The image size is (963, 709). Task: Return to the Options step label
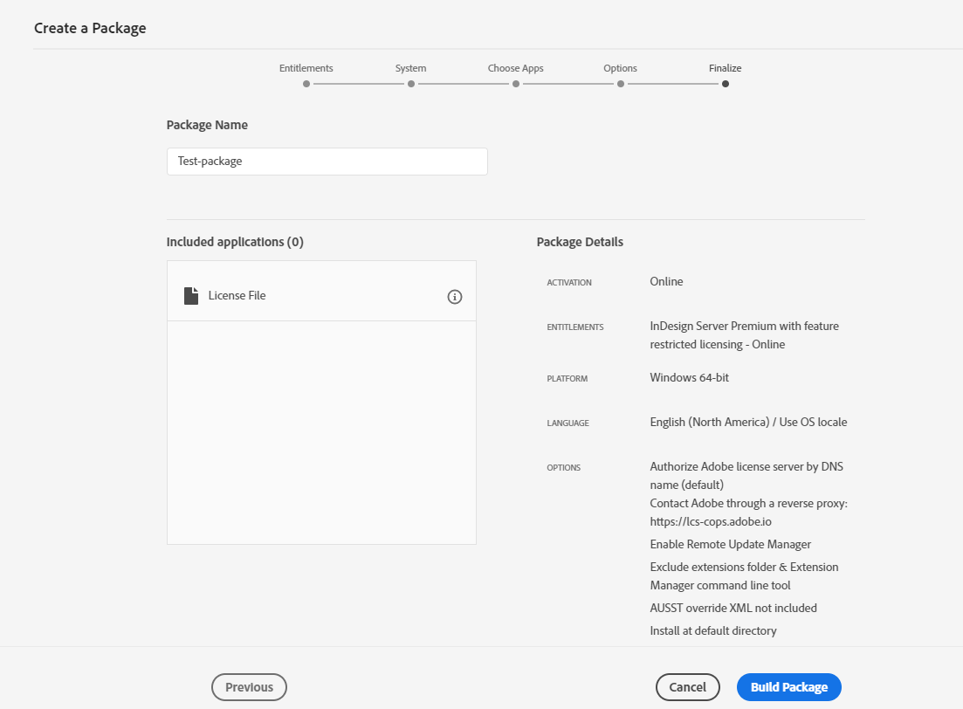(621, 68)
